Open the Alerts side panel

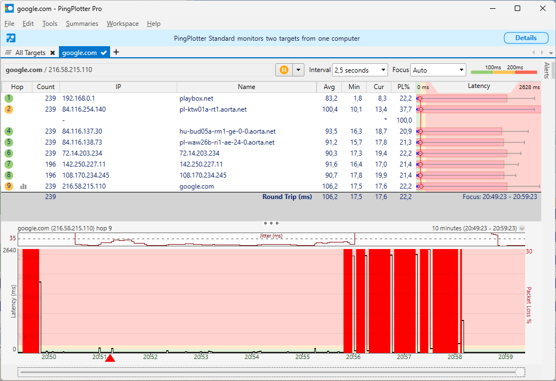click(547, 70)
